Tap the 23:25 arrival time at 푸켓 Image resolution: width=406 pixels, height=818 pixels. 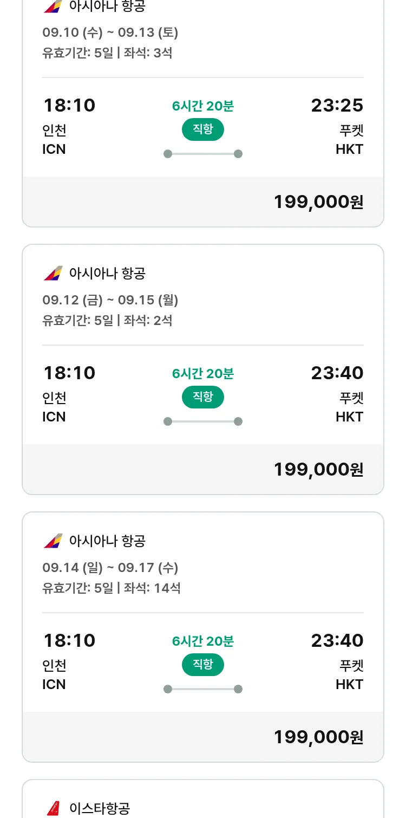click(x=337, y=105)
